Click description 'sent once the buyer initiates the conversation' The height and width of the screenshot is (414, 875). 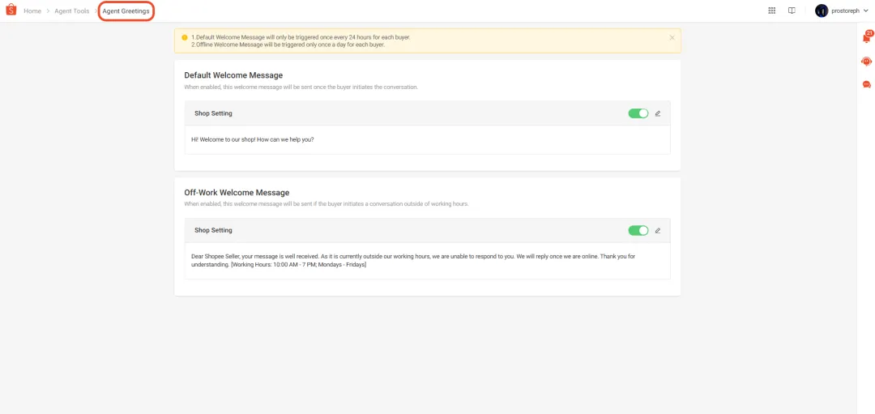coord(301,87)
